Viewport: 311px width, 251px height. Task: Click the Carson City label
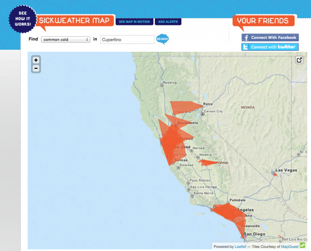coord(213,111)
